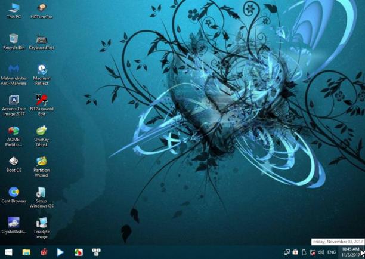365x259 pixels.
Task: Click the blue play arrow taskbar icon
Action: 60,252
